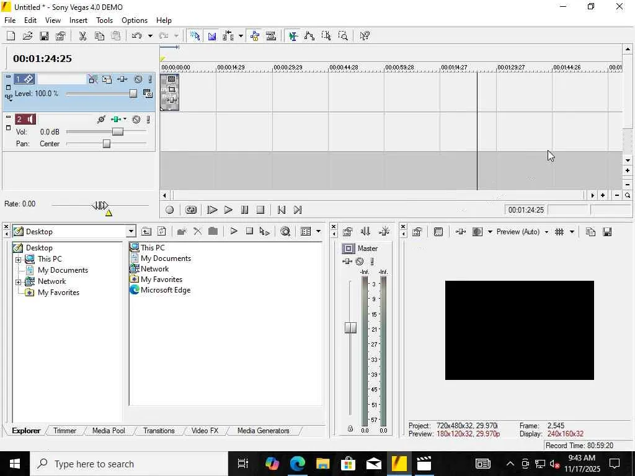The width and height of the screenshot is (635, 476).
Task: Undo the last action
Action: click(137, 36)
